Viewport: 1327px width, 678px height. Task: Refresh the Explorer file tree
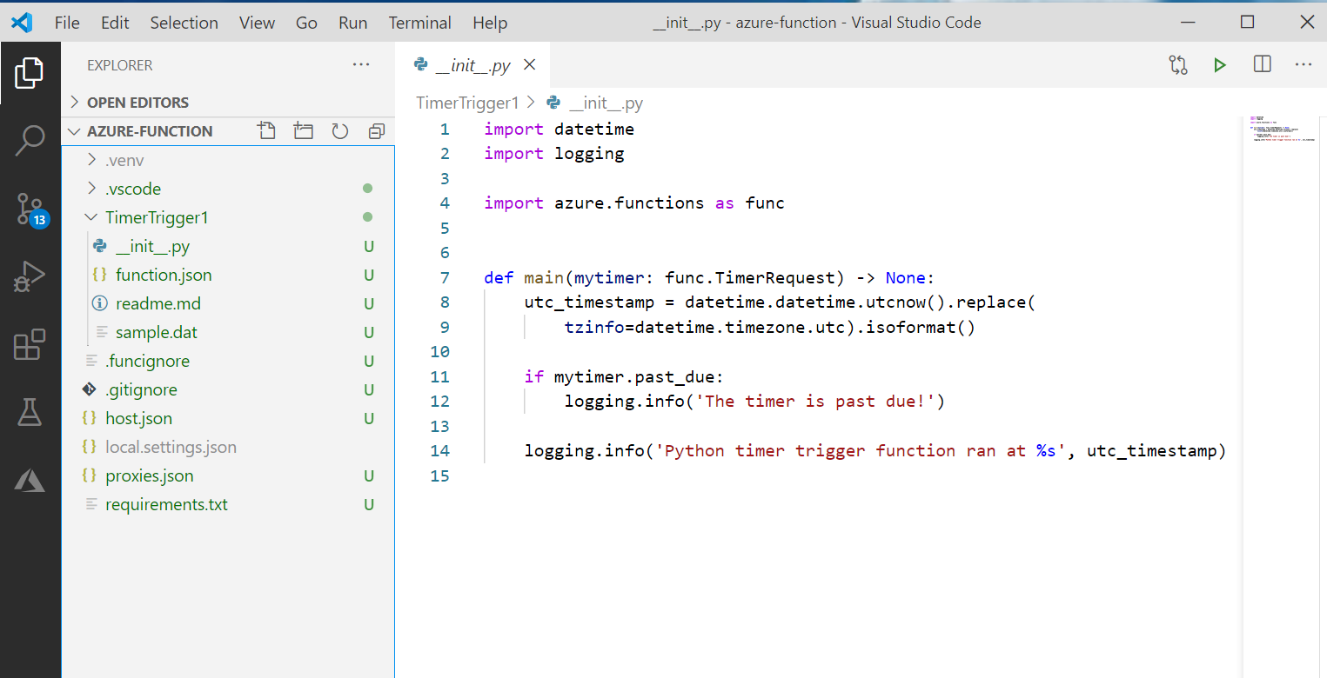pyautogui.click(x=340, y=131)
